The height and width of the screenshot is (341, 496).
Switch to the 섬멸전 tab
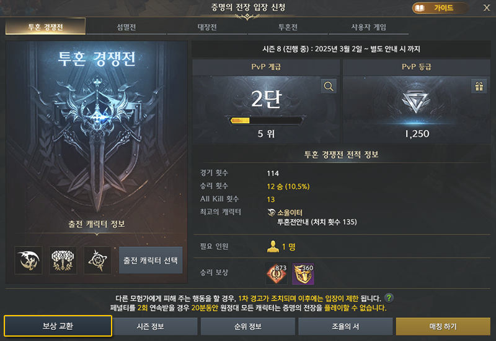click(x=126, y=27)
